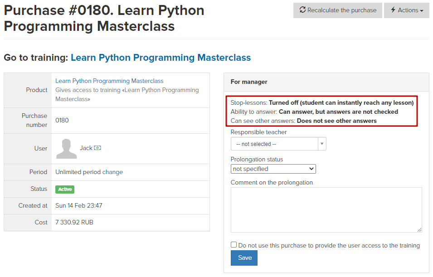
Task: Click into Comment on the prolongation textarea
Action: 326,210
